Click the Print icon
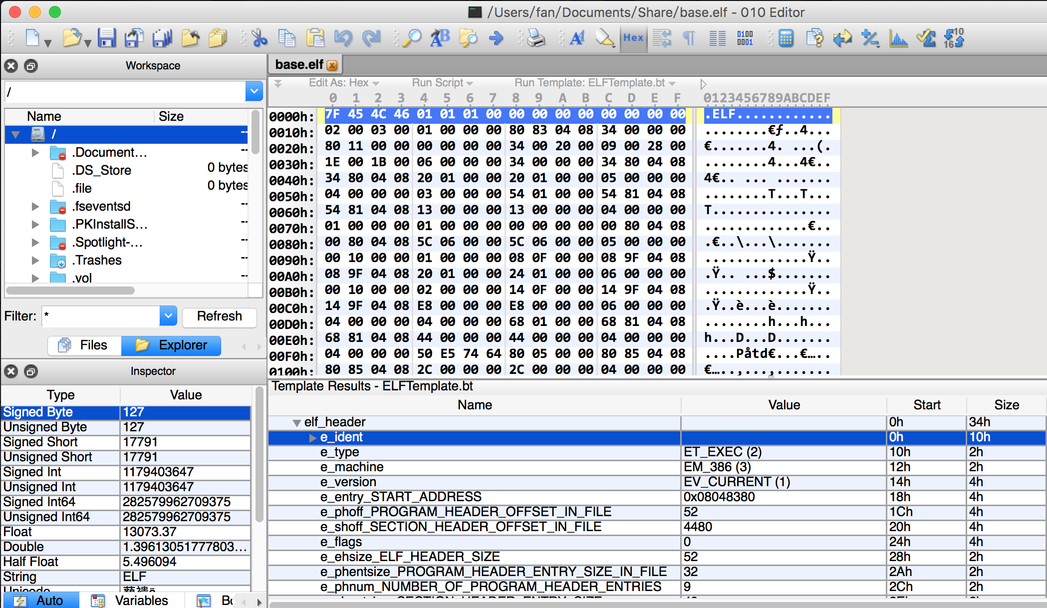Screen dimensions: 1047x608 pos(536,38)
